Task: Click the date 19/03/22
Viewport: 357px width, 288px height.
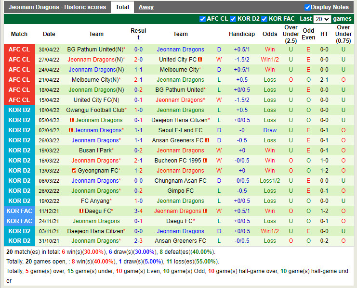Action: 49,150
